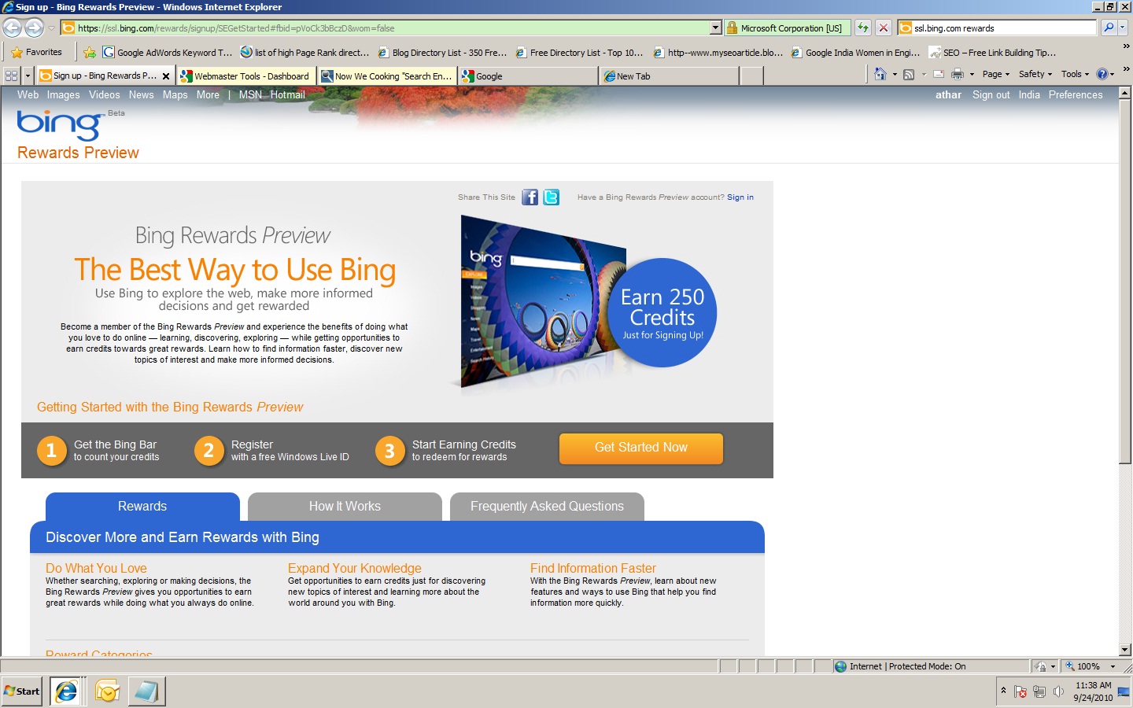Open the Read Mail icon
Viewport: 1133px width, 708px height.
[938, 74]
